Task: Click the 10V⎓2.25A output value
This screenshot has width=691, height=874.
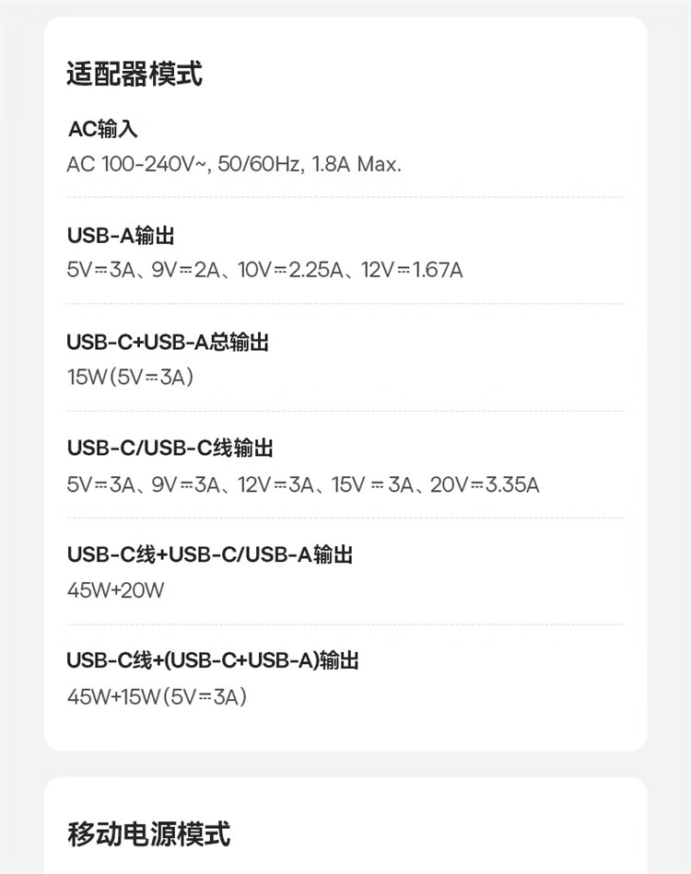Action: tap(290, 271)
